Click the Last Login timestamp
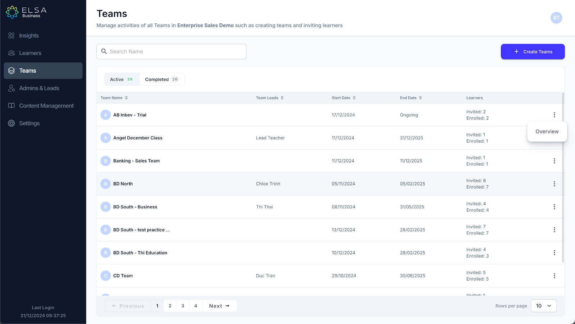 [x=43, y=316]
